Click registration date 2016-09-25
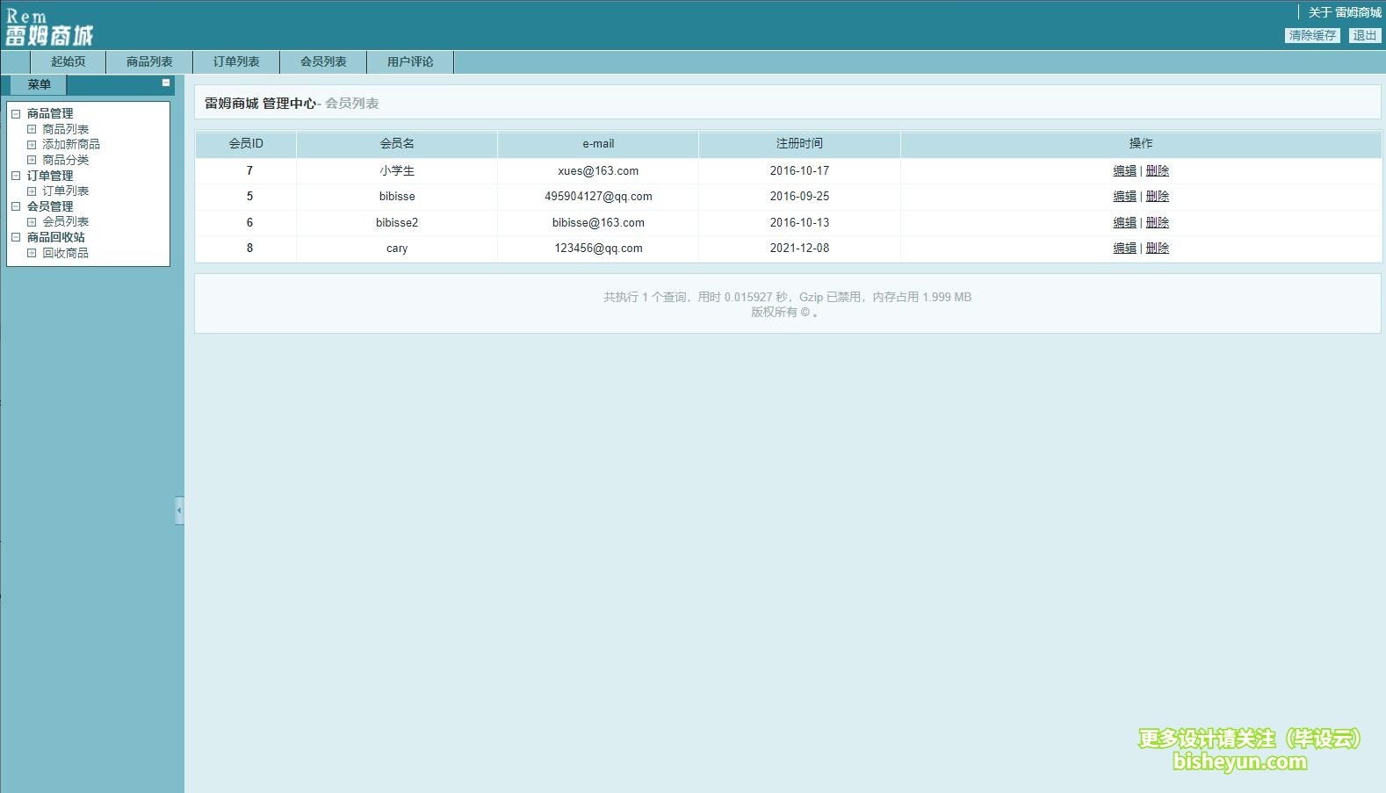Image resolution: width=1386 pixels, height=793 pixels. coord(799,196)
